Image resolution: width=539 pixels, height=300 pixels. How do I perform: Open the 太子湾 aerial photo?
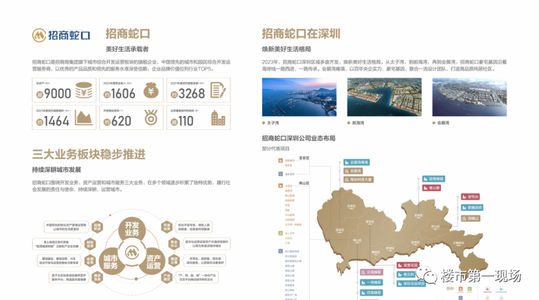[299, 97]
